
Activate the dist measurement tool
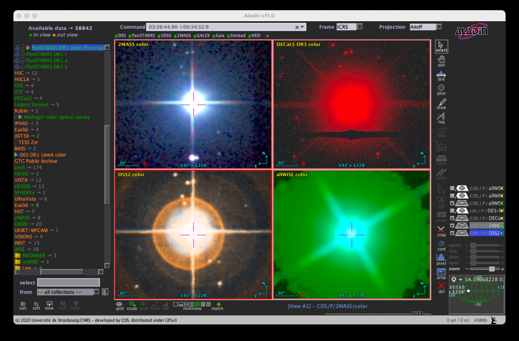point(441,76)
